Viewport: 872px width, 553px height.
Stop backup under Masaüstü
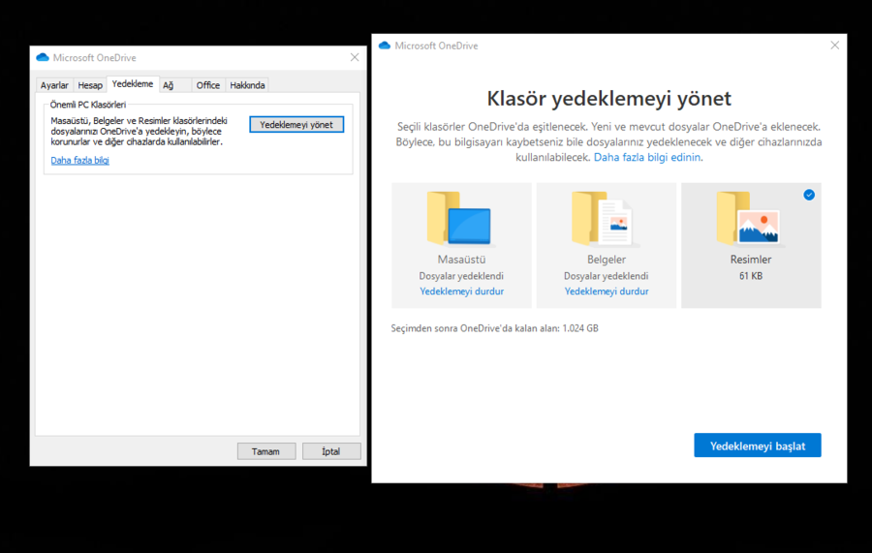(x=461, y=292)
